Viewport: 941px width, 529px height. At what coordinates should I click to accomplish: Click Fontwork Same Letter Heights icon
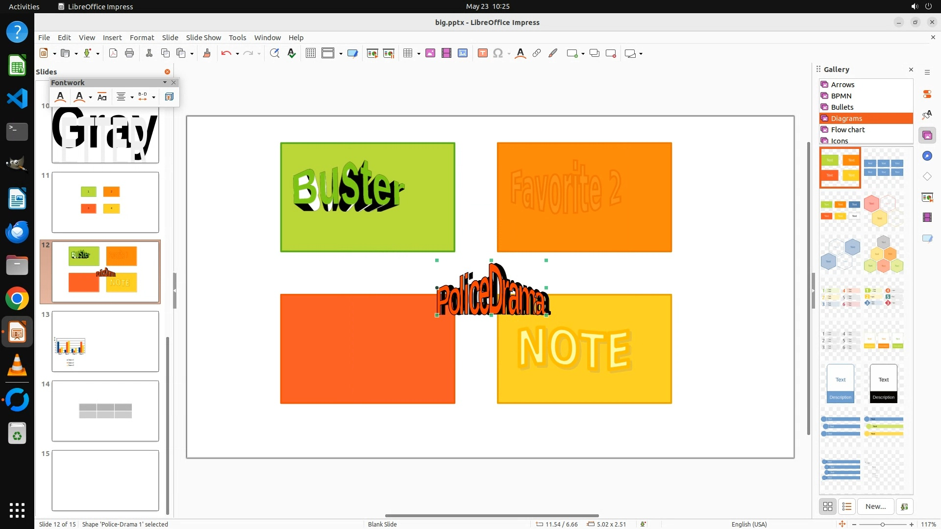pos(102,97)
